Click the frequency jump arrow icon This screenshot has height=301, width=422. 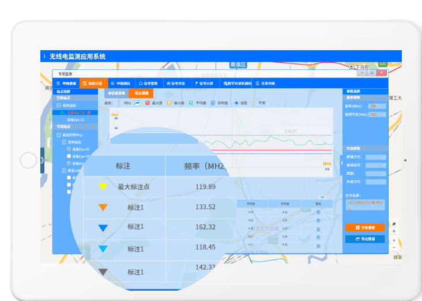[137, 103]
